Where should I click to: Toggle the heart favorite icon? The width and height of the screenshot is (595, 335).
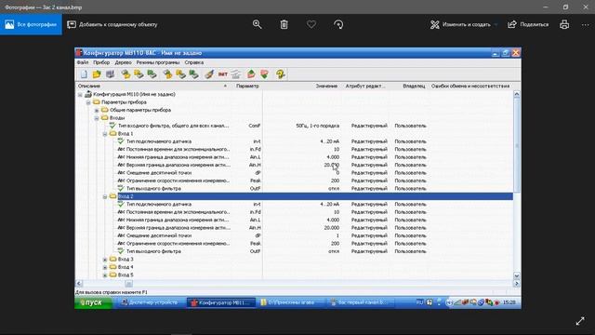(311, 24)
